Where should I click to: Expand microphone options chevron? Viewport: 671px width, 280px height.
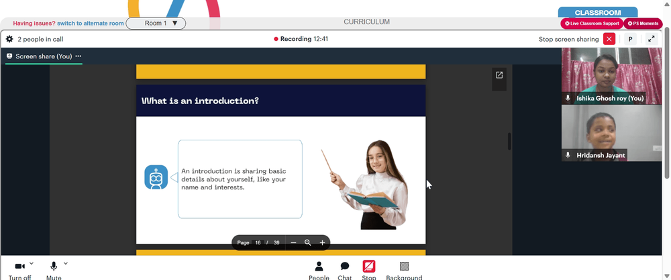[x=66, y=264]
